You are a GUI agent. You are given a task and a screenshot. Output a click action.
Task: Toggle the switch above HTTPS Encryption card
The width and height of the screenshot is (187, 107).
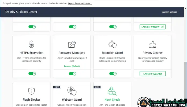pos(32,27)
